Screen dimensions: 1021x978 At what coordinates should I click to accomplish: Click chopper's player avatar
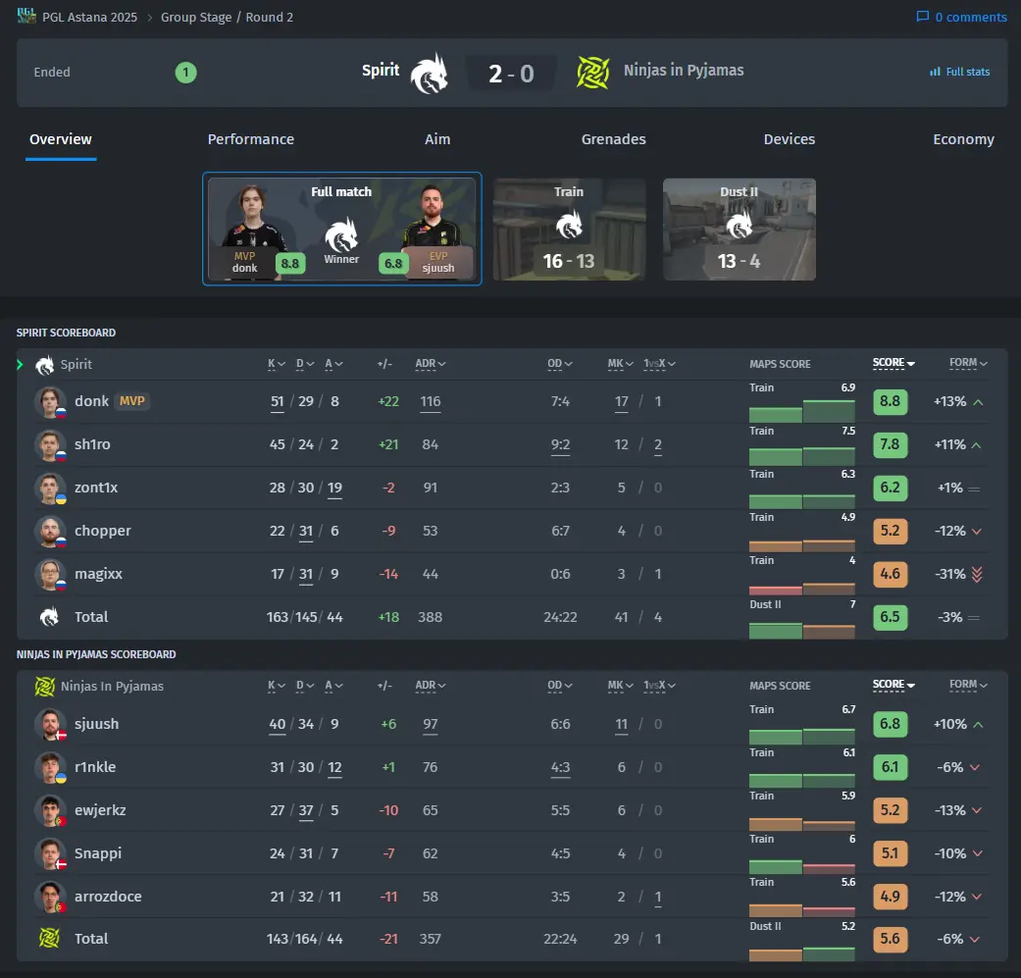(x=50, y=532)
